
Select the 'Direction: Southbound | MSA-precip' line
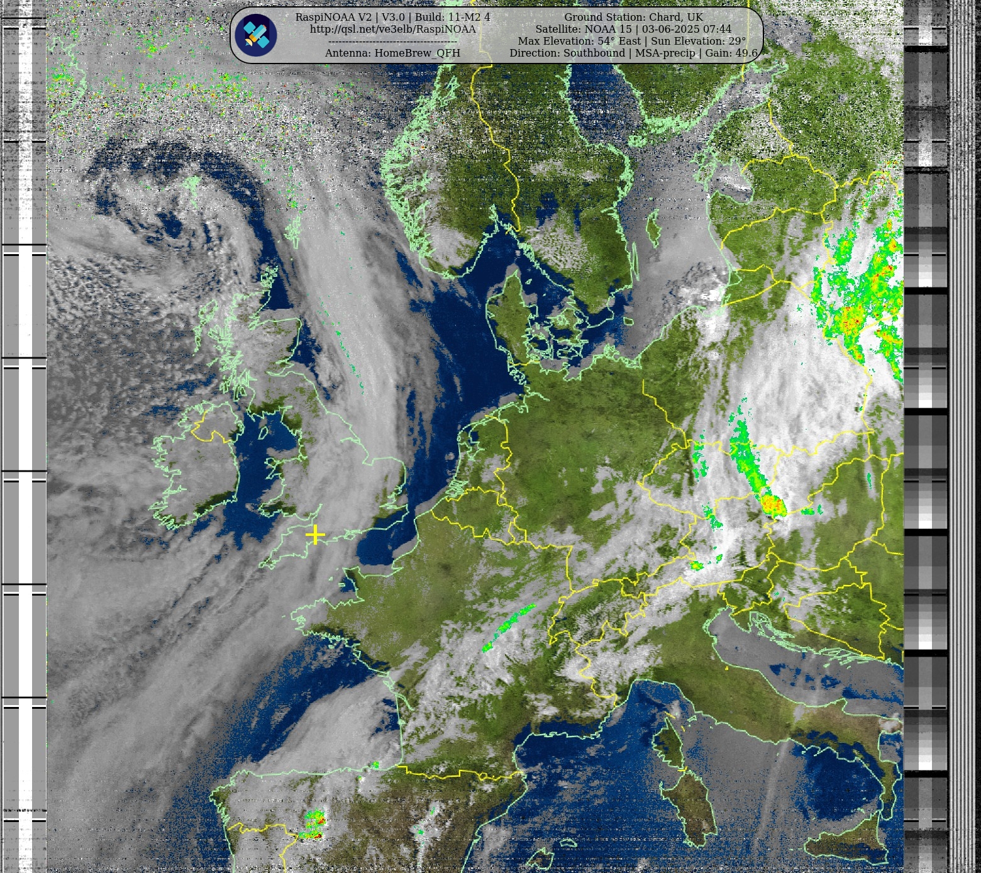point(633,53)
